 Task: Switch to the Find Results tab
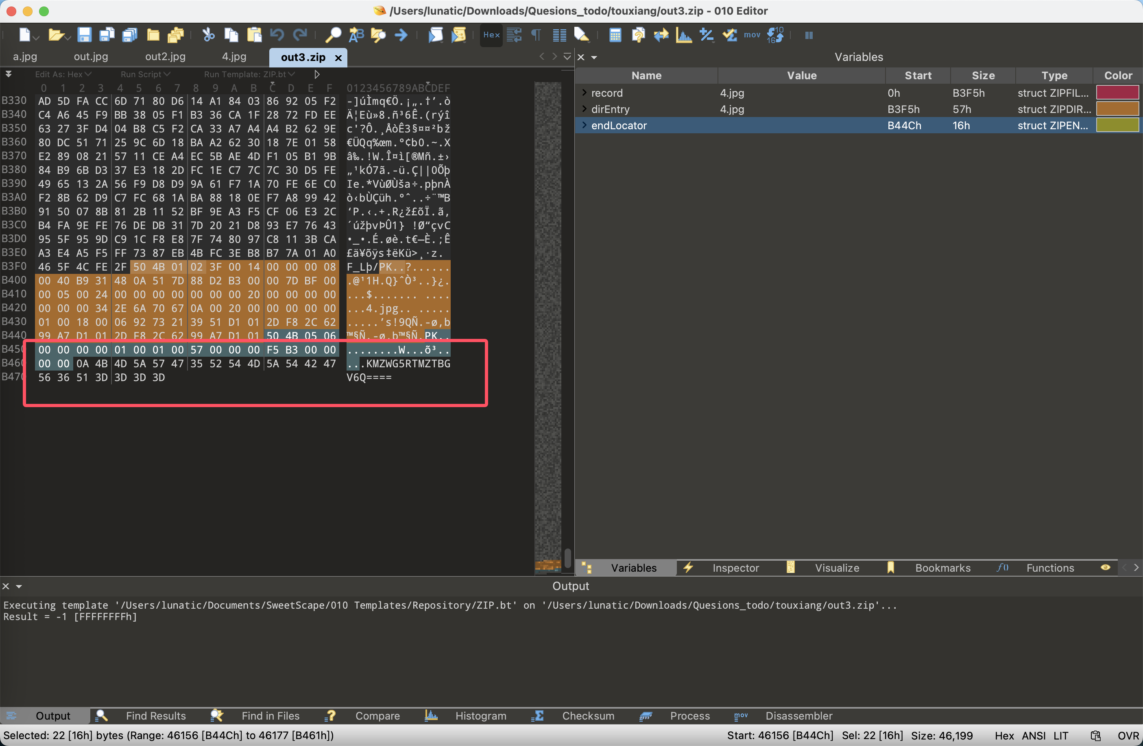coord(156,716)
